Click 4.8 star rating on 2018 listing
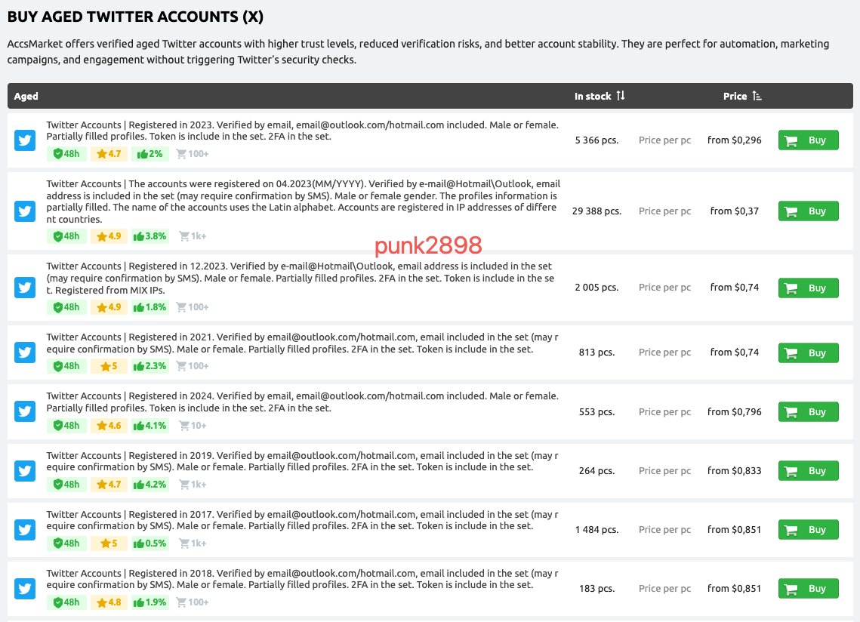This screenshot has width=860, height=622. tap(109, 602)
